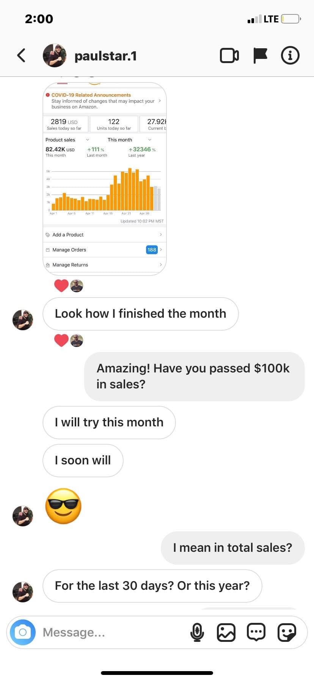Start a video call with paulstar.1

[229, 55]
